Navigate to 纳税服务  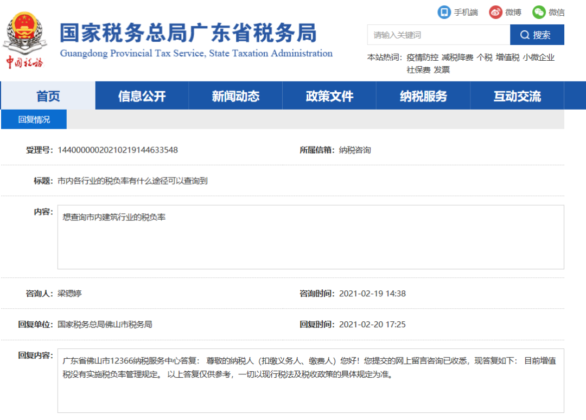coord(423,96)
